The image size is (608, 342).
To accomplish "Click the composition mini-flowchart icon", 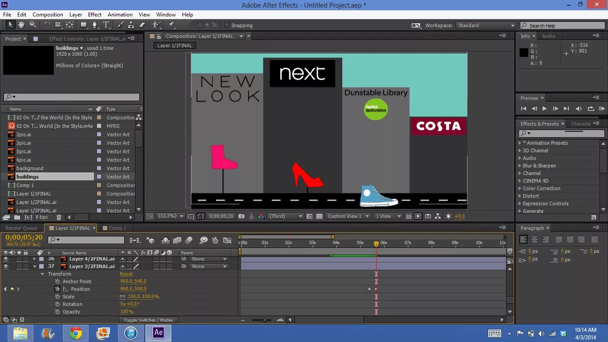I will tap(135, 240).
